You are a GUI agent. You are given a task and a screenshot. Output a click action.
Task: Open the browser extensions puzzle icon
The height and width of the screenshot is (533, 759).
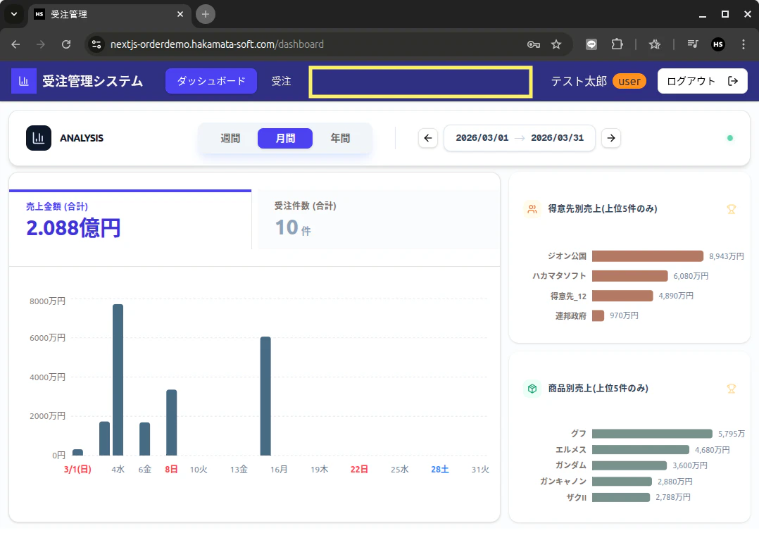click(617, 44)
